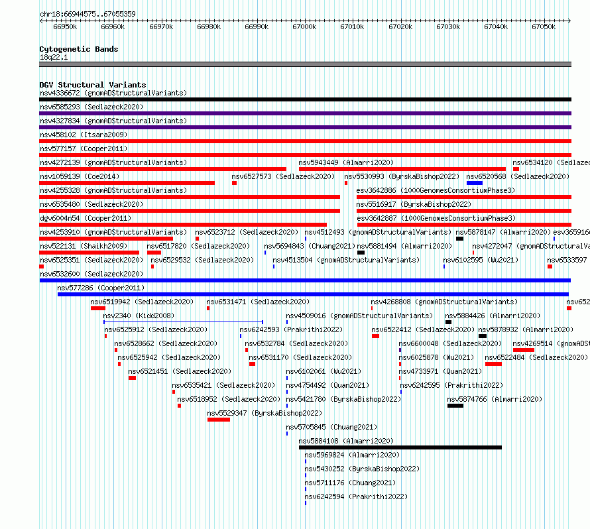Click nsv6600048 (Sedlazeck2020) label
The width and height of the screenshot is (590, 529).
click(x=450, y=343)
